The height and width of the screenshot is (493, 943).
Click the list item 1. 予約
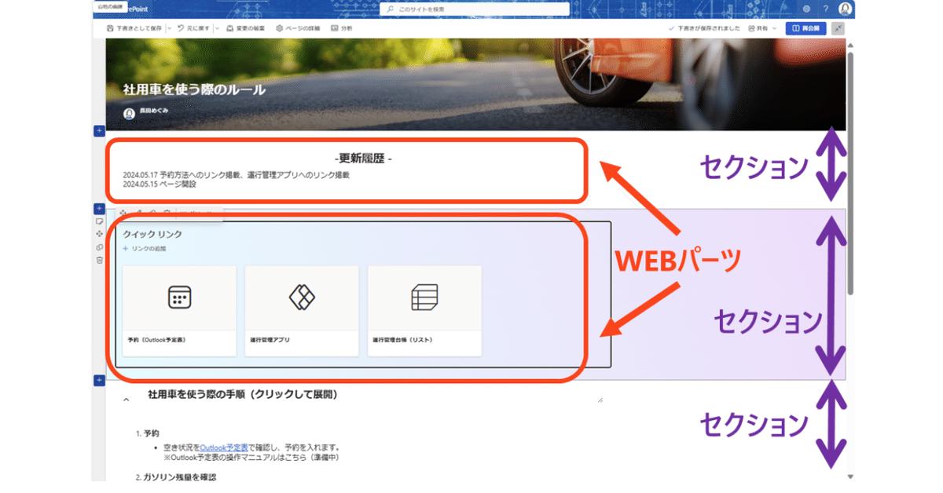point(147,433)
